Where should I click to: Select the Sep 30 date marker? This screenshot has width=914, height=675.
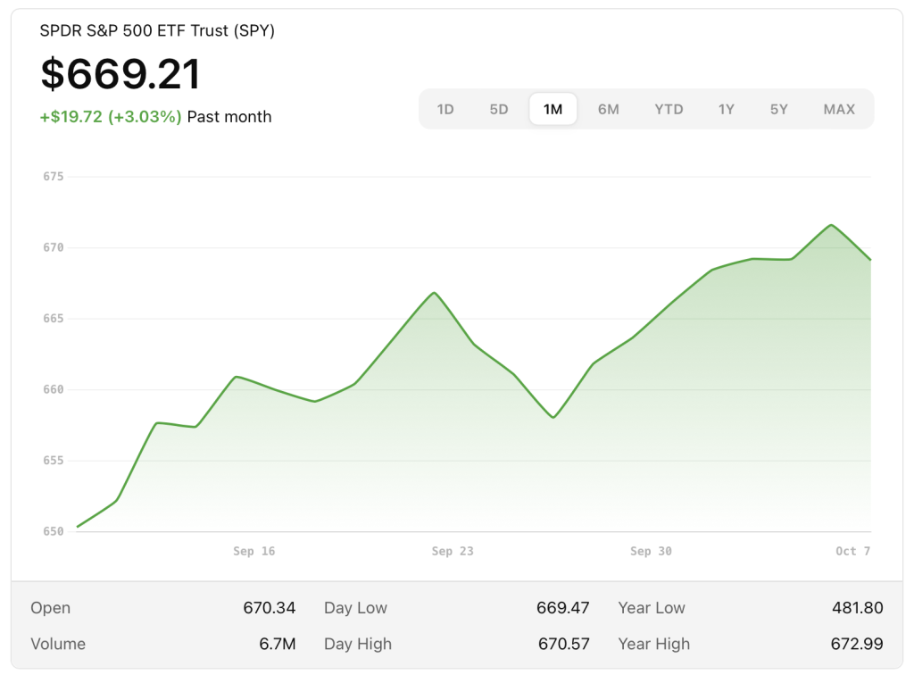[x=651, y=552]
